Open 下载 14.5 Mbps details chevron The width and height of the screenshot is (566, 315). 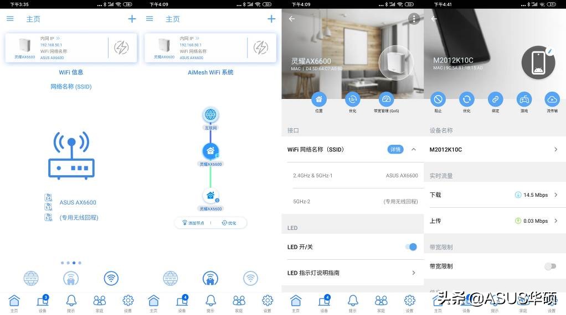click(x=556, y=195)
